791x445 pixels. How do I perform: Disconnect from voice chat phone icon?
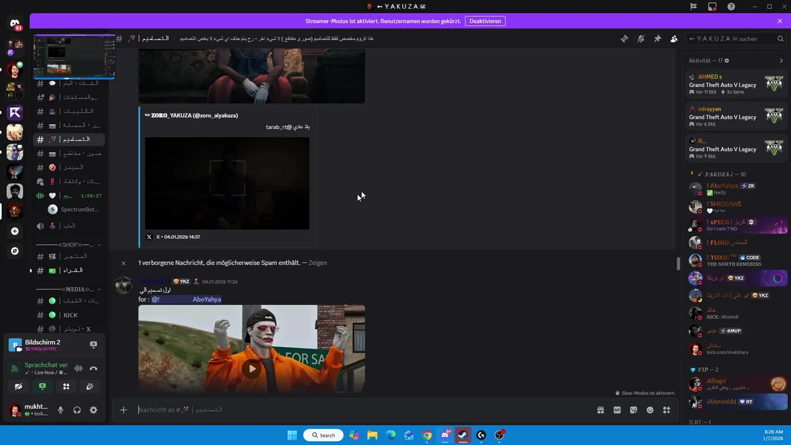click(x=93, y=368)
